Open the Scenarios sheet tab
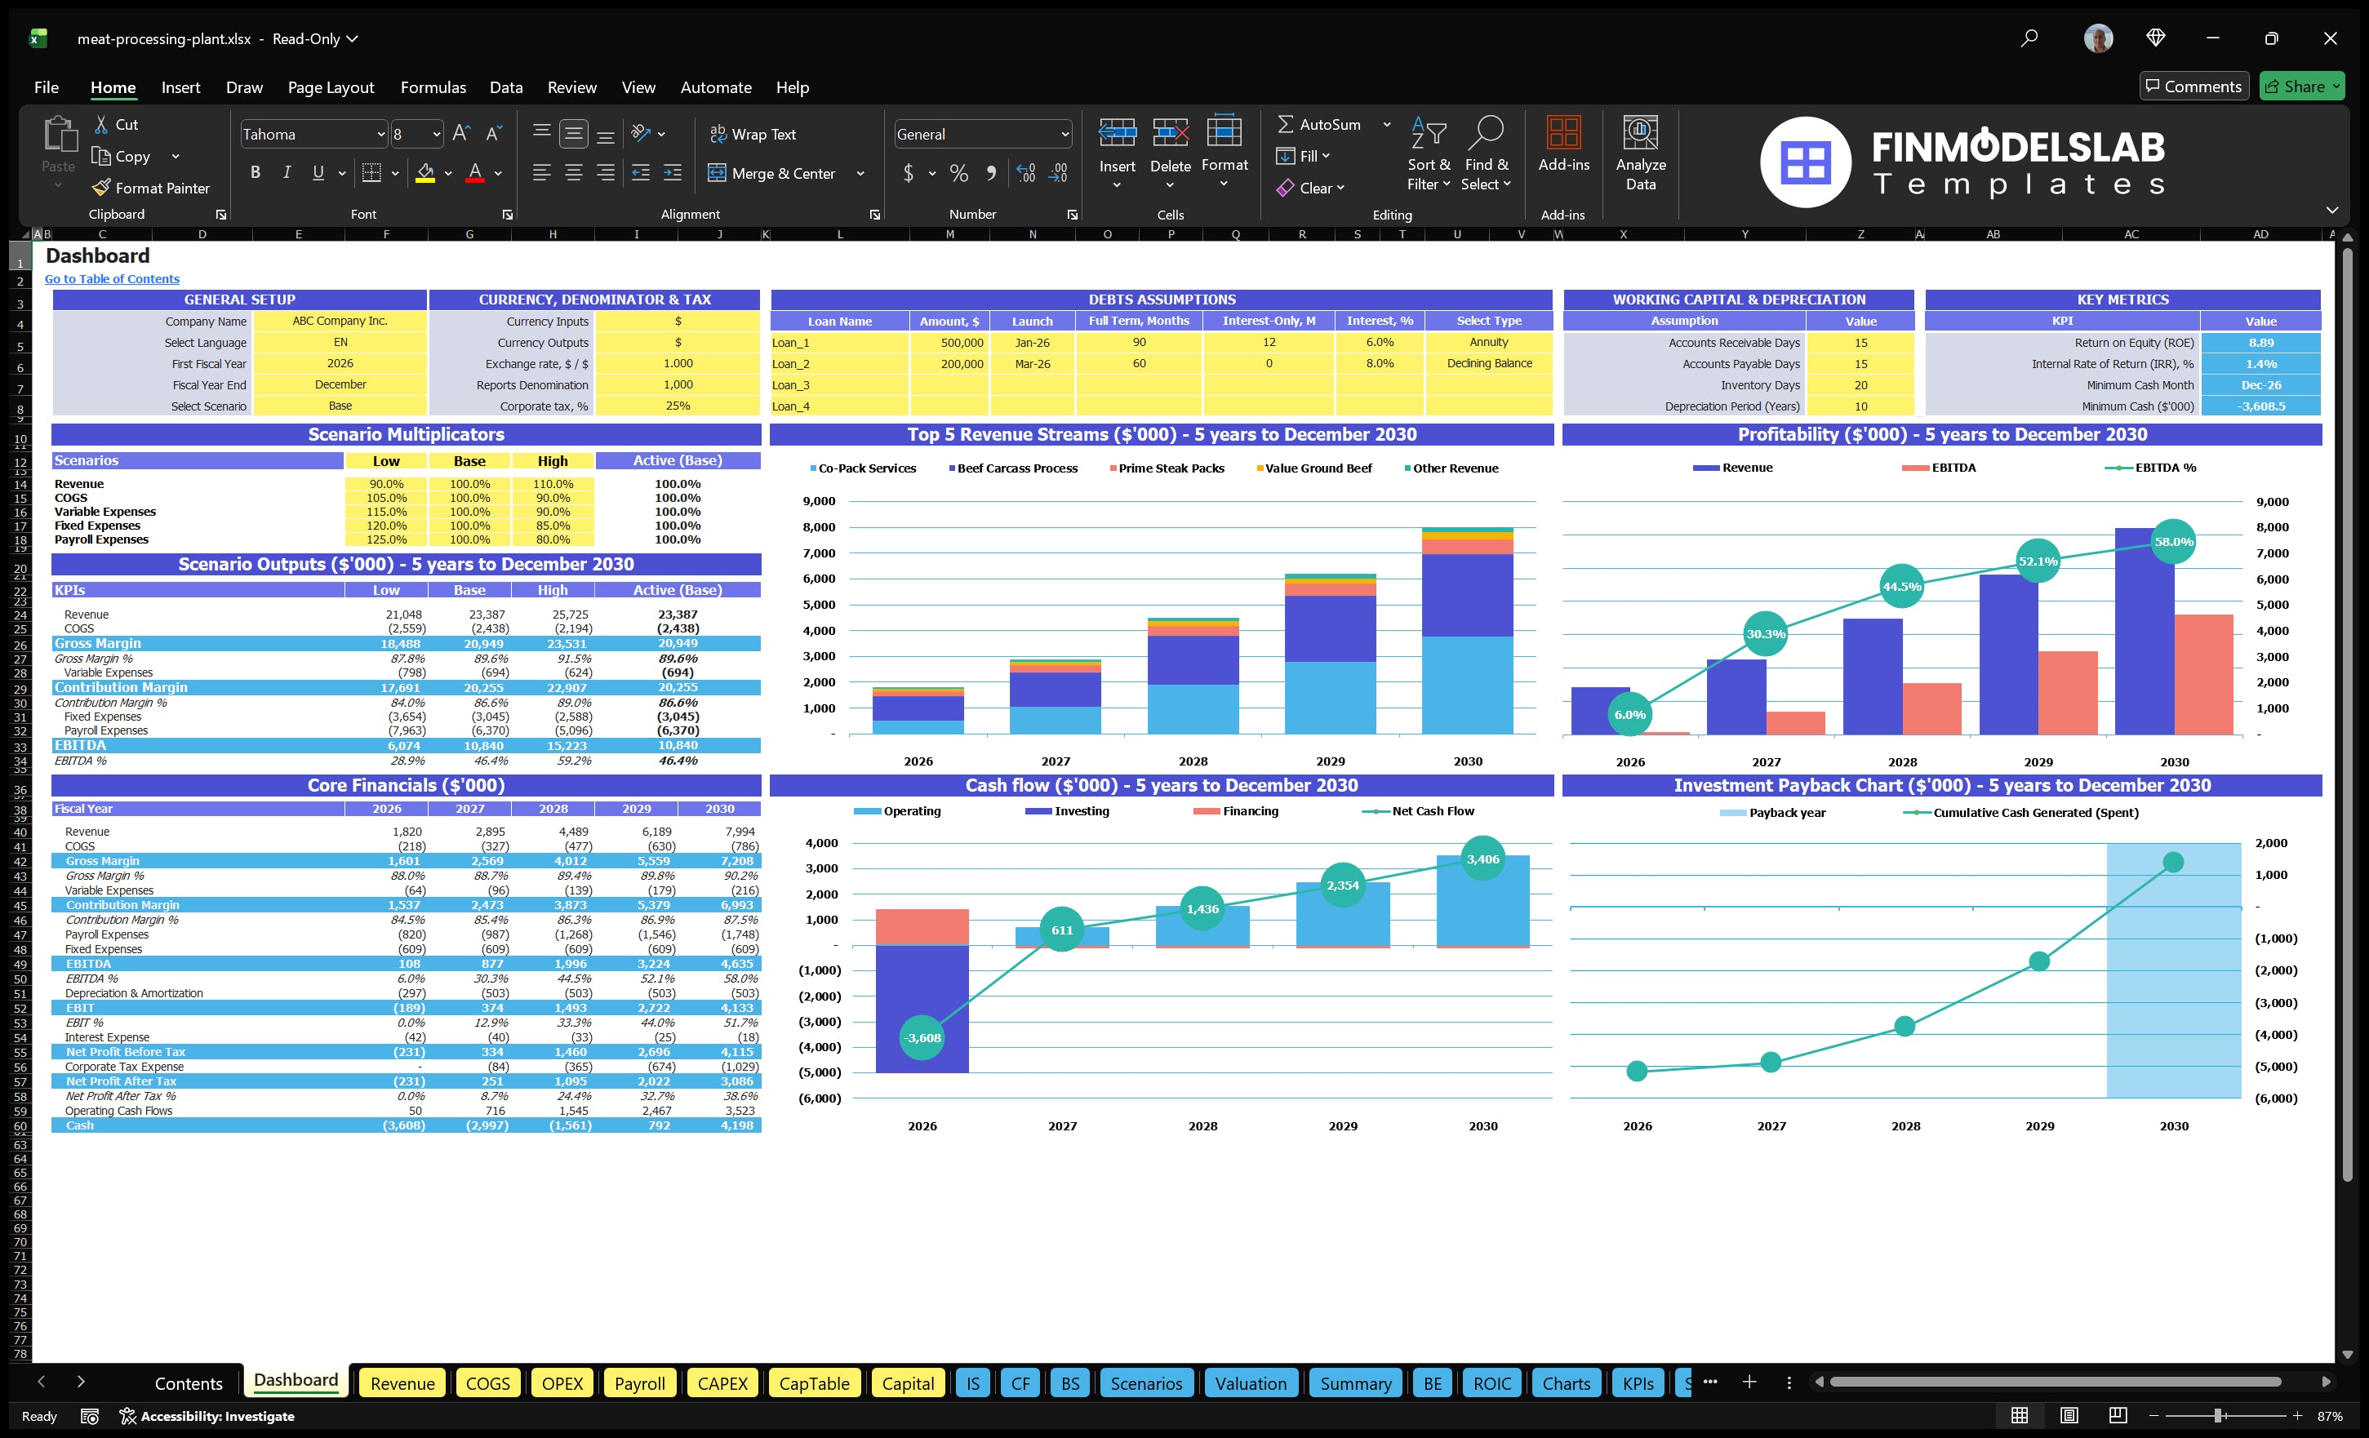This screenshot has width=2369, height=1438. tap(1146, 1383)
